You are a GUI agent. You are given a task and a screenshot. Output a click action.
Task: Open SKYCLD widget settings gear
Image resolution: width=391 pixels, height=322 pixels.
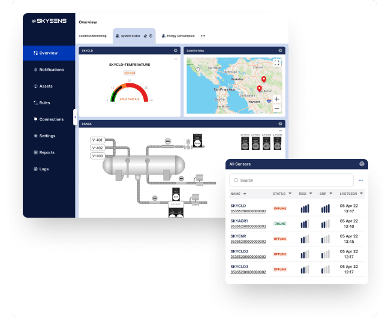coord(175,51)
